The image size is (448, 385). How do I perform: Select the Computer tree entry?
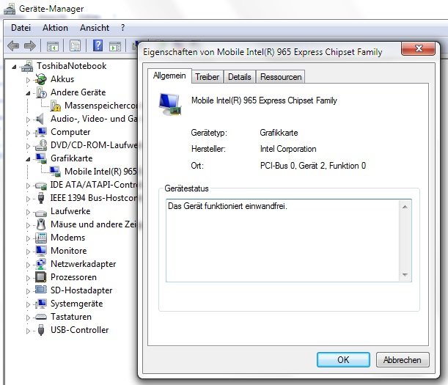click(x=70, y=132)
